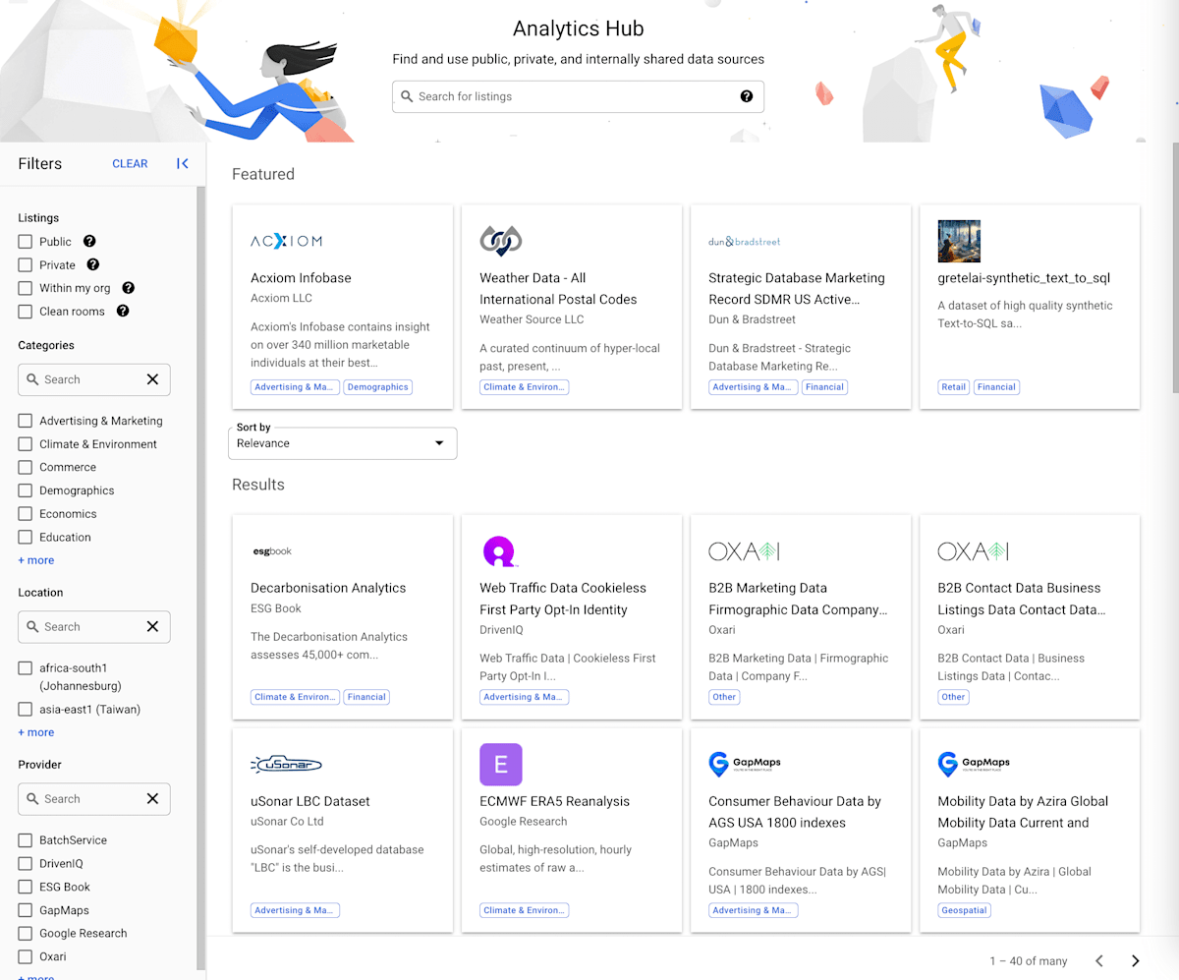
Task: Click the Location search field
Action: coord(94,626)
